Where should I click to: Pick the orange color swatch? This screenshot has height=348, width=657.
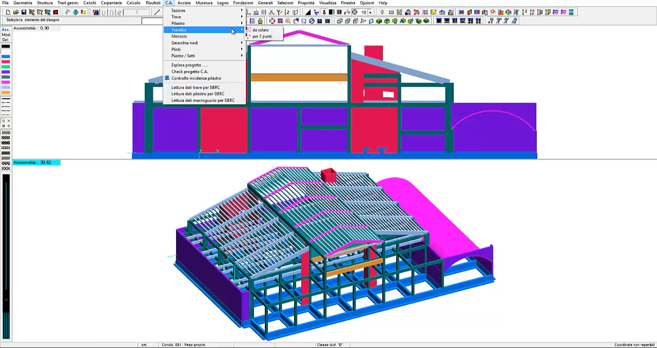click(6, 92)
